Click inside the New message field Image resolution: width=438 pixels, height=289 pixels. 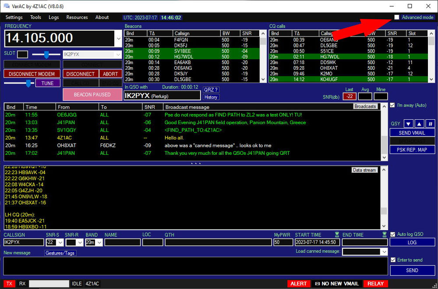click(193, 265)
